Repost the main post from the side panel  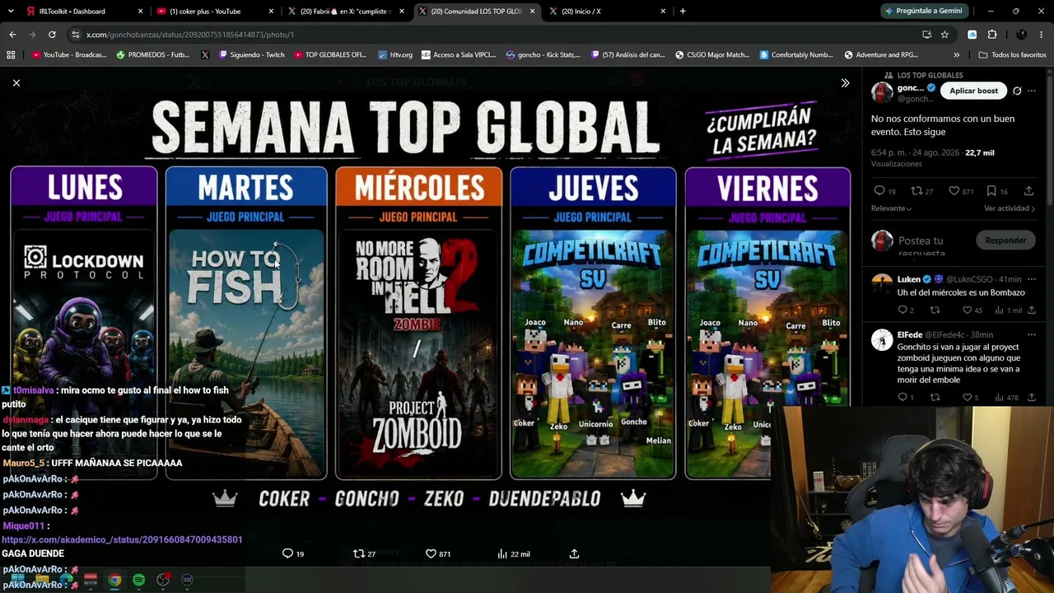[916, 191]
